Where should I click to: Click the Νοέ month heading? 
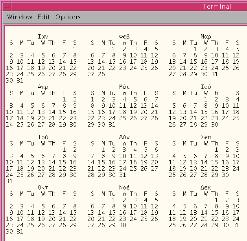point(124,188)
